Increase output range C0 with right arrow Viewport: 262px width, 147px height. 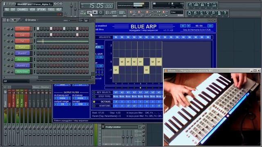[x=69, y=104]
